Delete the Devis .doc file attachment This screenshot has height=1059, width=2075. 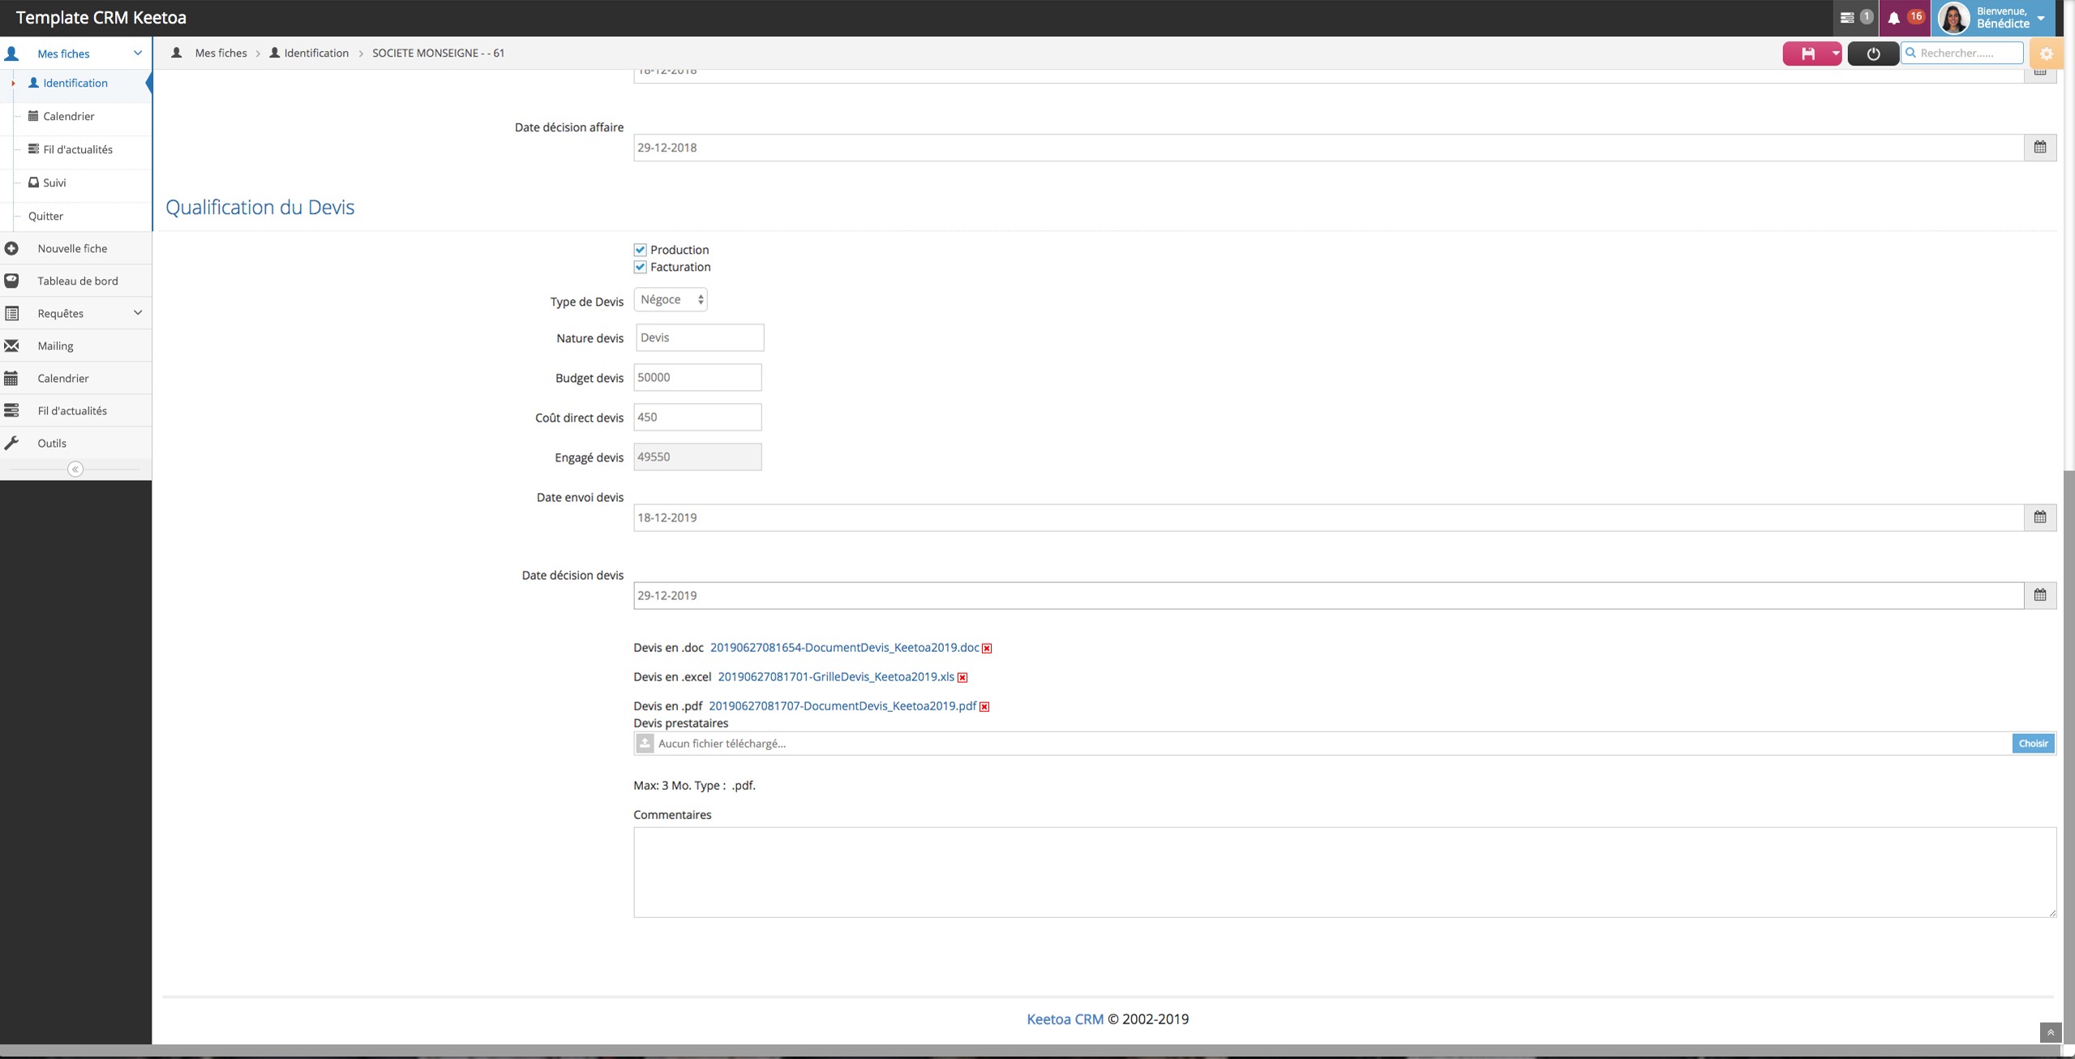(x=987, y=649)
